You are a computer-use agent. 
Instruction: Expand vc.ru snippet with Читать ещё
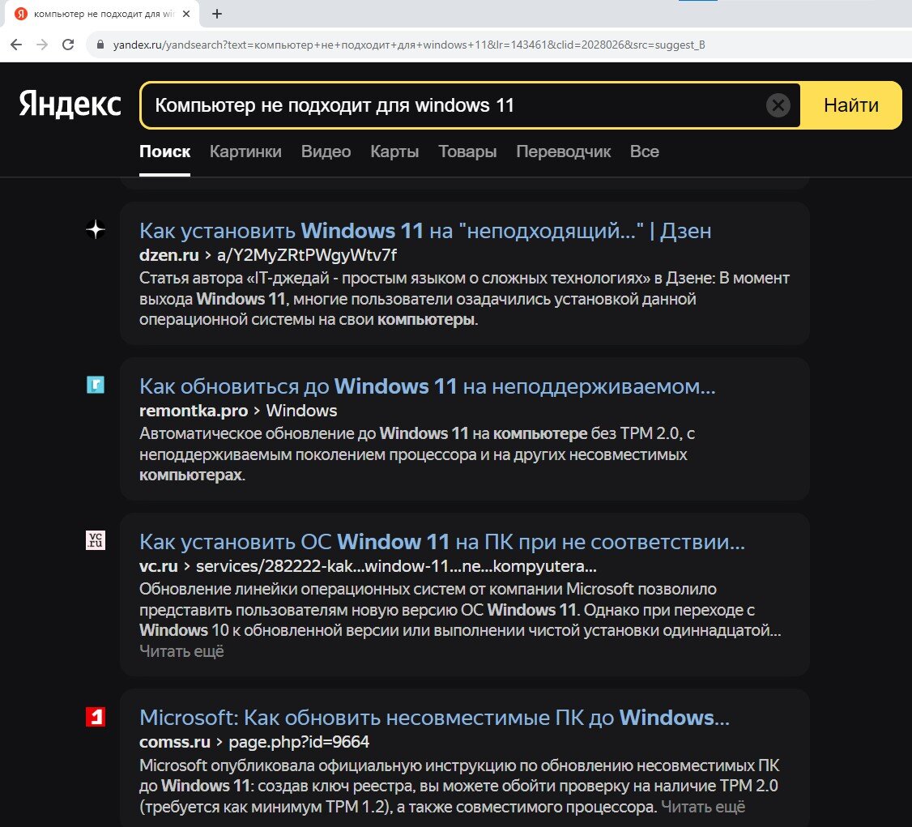(181, 651)
